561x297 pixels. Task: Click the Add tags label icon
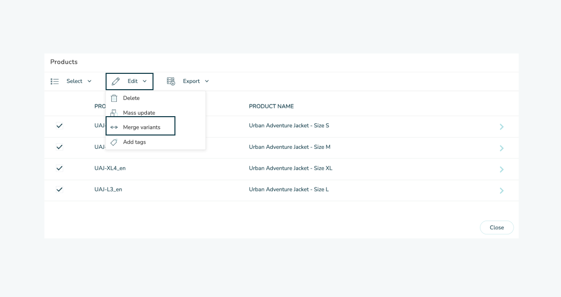[x=114, y=142]
